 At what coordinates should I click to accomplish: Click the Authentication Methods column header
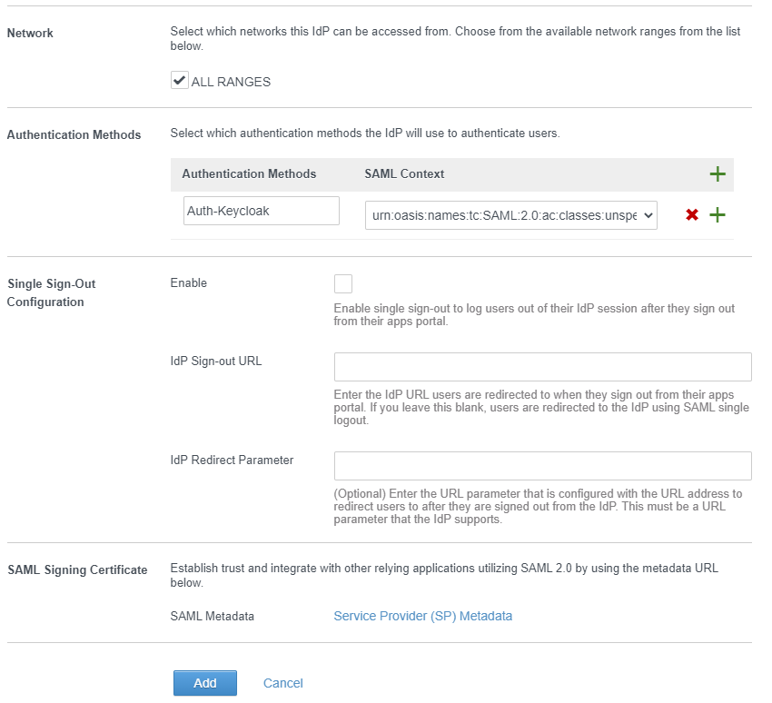click(249, 173)
